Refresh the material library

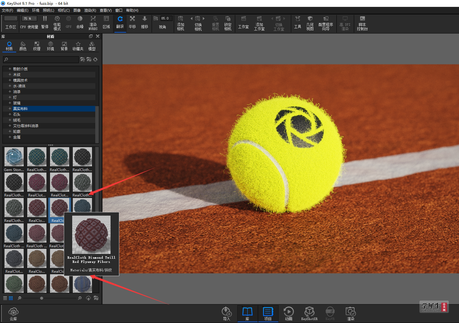95,60
